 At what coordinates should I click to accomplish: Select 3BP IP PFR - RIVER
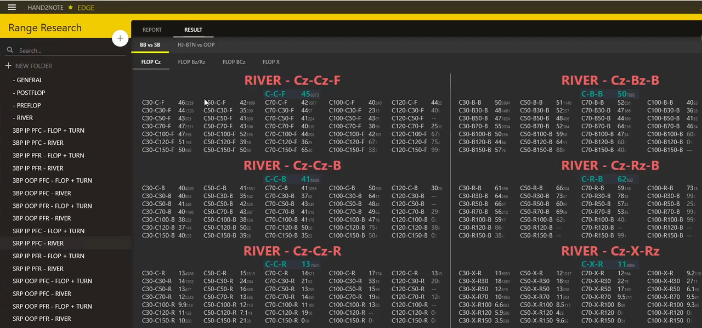click(x=38, y=168)
